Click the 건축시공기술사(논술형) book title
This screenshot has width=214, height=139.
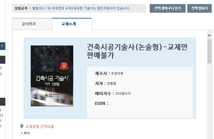click(x=137, y=51)
